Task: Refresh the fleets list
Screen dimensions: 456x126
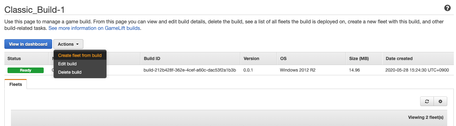Action: click(x=427, y=101)
